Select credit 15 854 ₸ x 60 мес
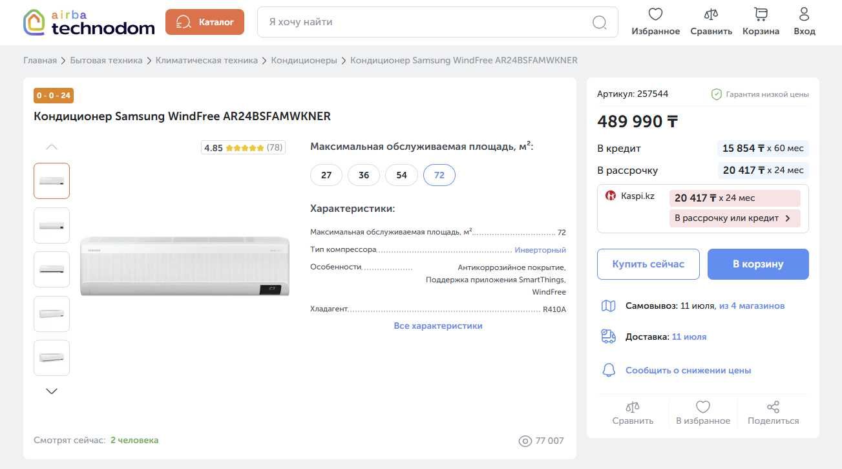 tap(763, 149)
